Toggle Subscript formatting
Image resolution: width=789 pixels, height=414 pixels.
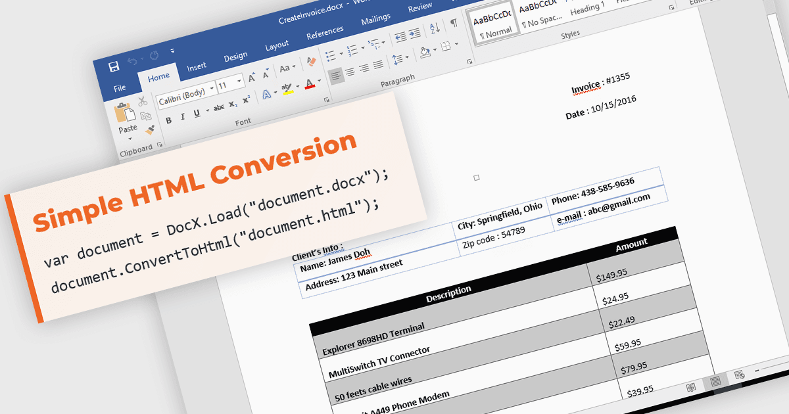pyautogui.click(x=233, y=104)
